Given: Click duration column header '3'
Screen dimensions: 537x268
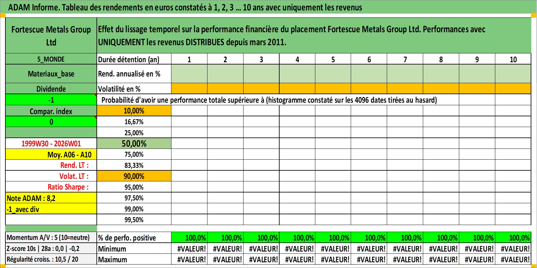Looking at the screenshot, I should click(x=261, y=59).
